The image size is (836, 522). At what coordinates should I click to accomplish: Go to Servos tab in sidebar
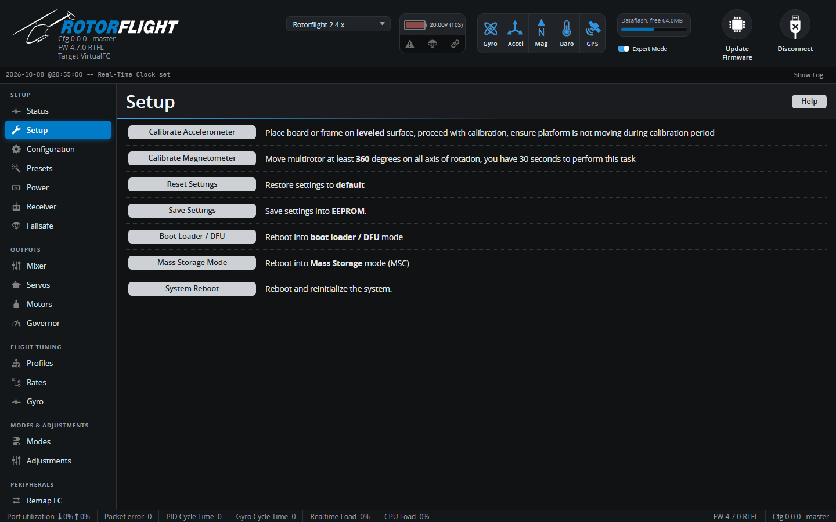(58, 285)
